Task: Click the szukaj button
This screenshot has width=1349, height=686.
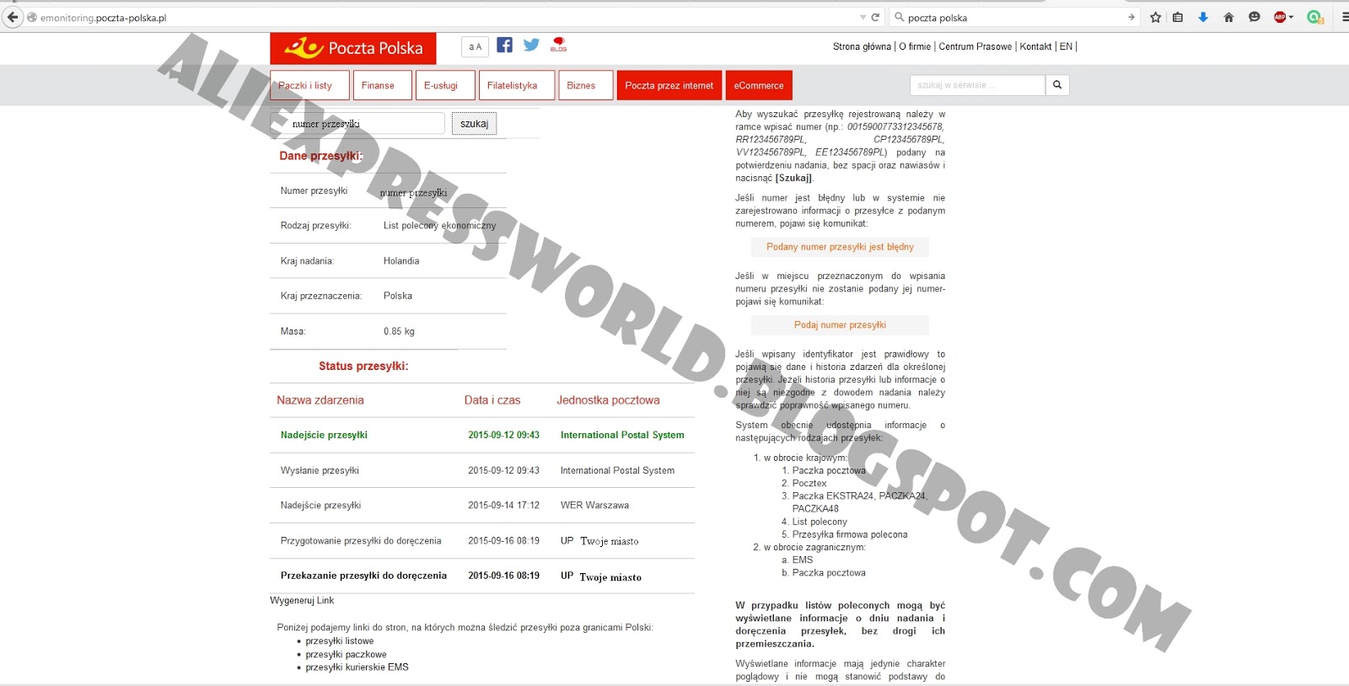Action: coord(474,123)
